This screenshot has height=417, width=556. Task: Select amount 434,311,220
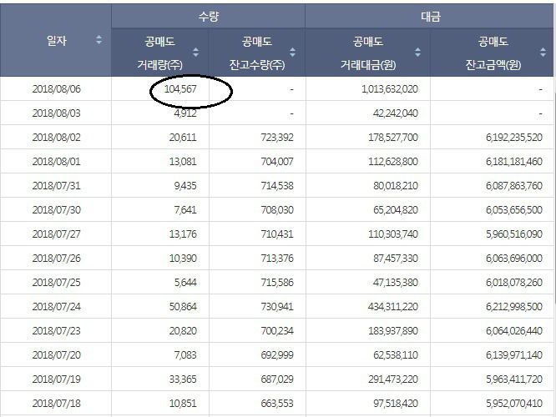(393, 306)
